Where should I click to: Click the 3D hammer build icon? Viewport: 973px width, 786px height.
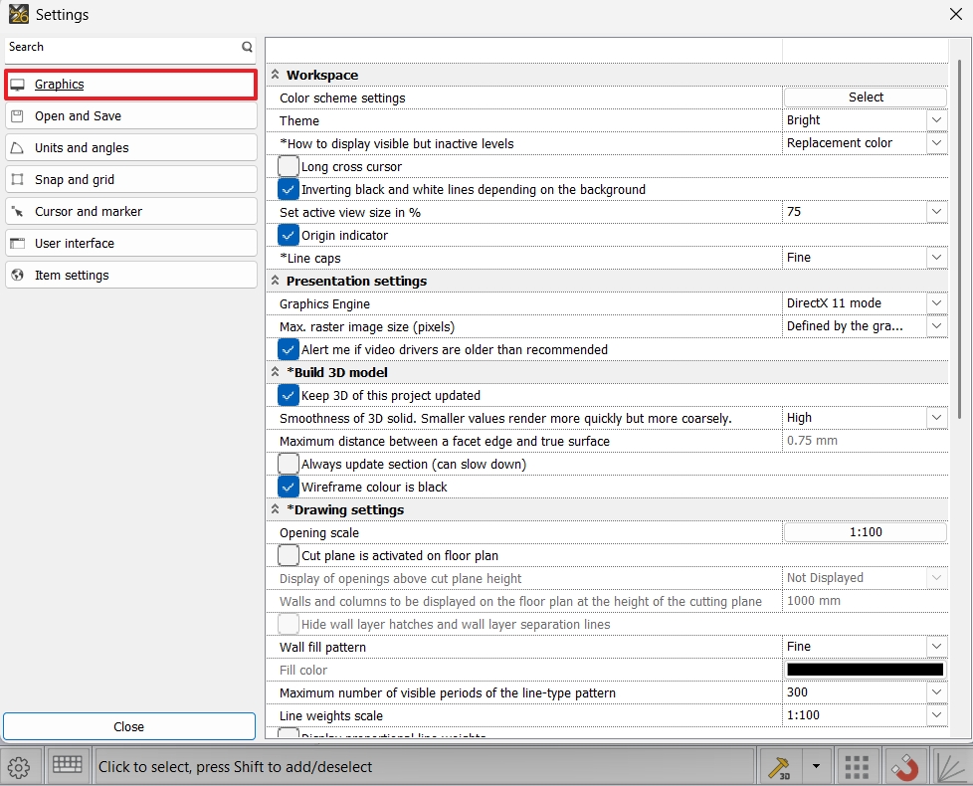(x=777, y=766)
